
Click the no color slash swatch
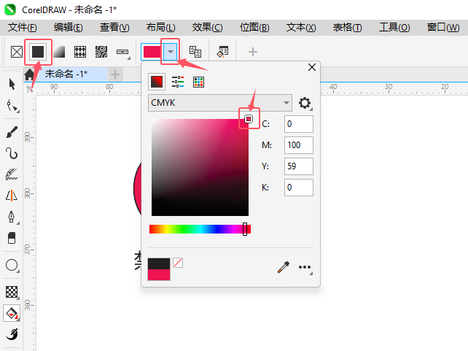pos(178,263)
